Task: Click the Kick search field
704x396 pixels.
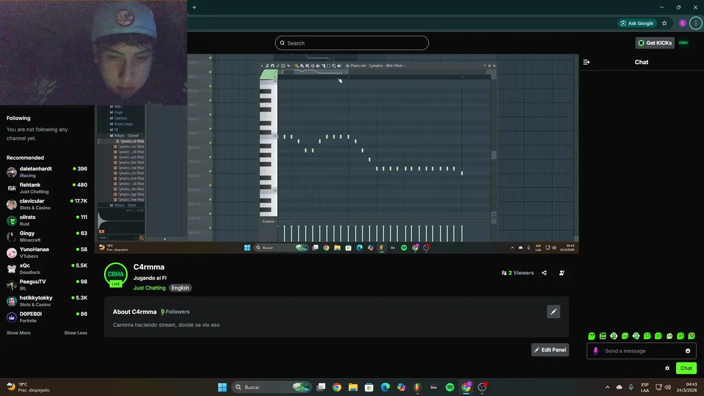Action: point(352,43)
